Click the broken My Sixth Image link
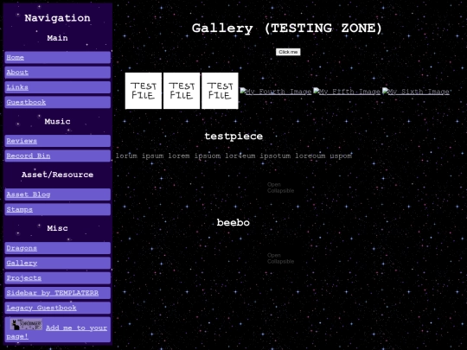This screenshot has height=350, width=467. 416,92
